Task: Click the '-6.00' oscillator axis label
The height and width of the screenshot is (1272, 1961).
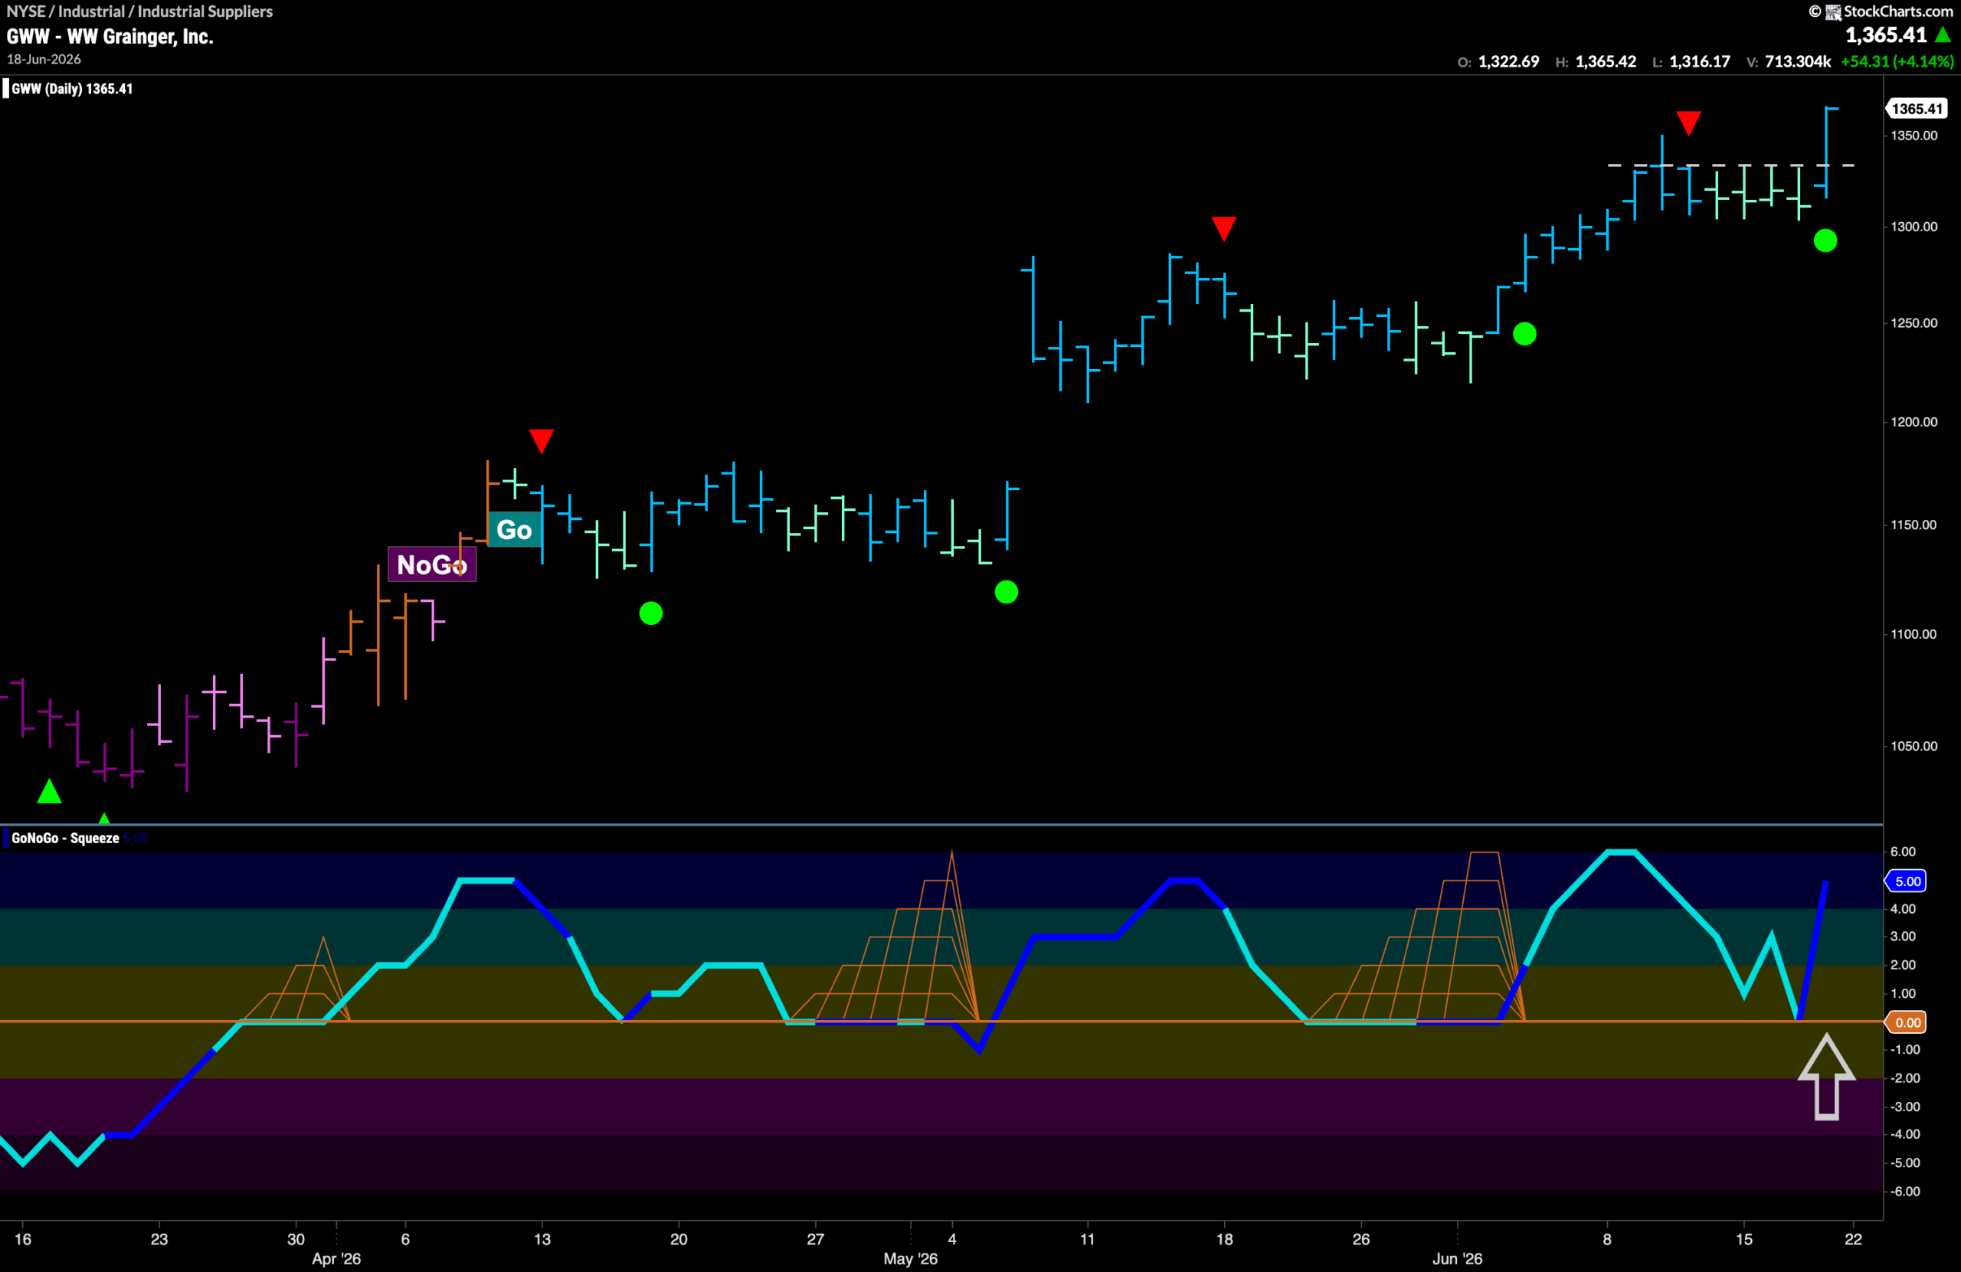Action: tap(1904, 1192)
